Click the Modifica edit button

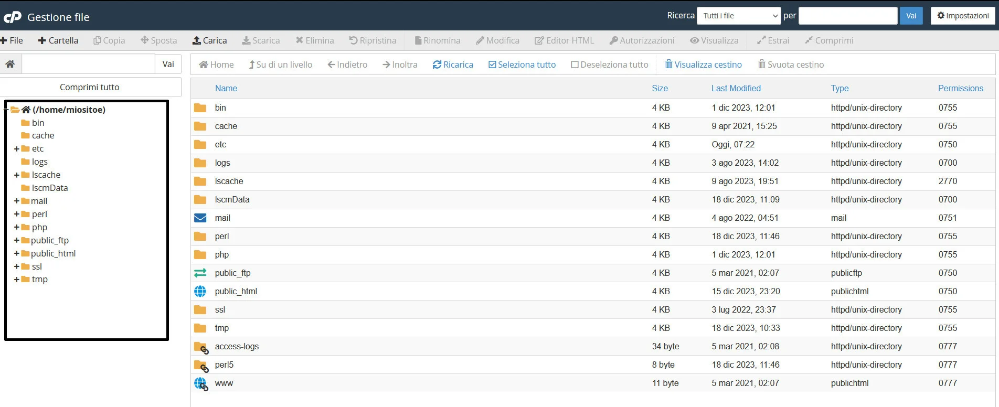tap(497, 40)
